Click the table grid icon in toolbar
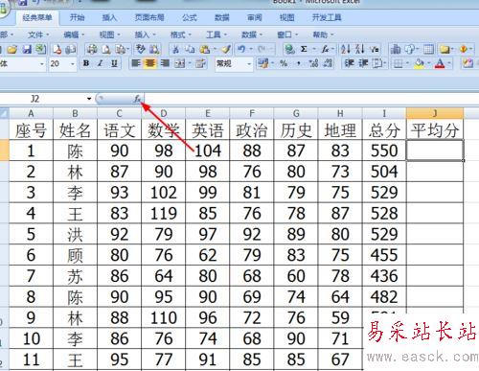This screenshot has height=371, width=479. [x=429, y=49]
